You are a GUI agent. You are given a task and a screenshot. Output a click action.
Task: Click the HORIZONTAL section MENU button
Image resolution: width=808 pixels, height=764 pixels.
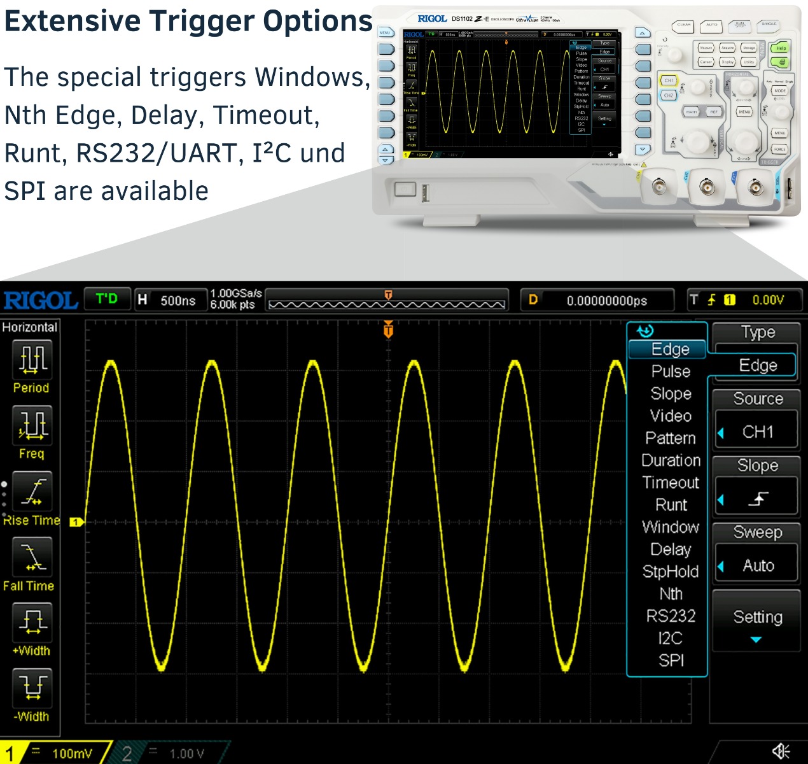(x=744, y=111)
